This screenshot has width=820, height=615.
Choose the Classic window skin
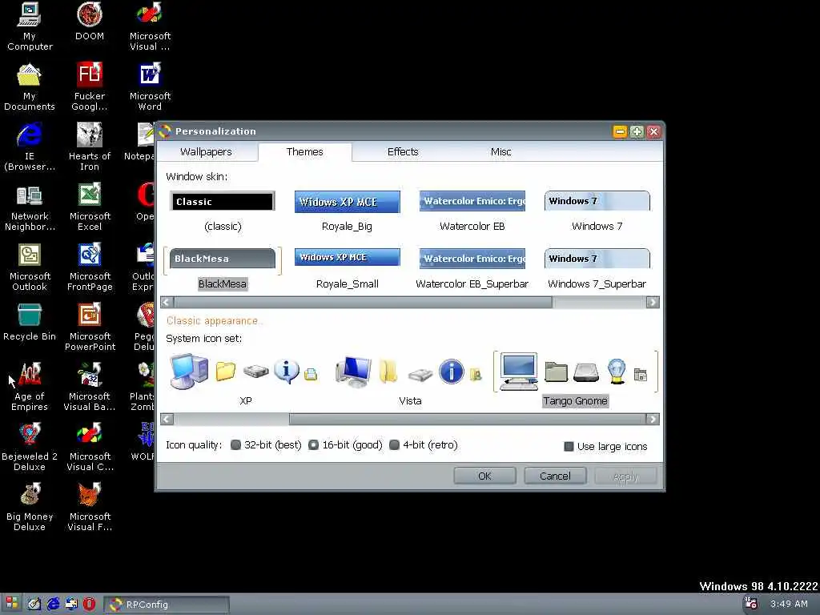coord(223,211)
